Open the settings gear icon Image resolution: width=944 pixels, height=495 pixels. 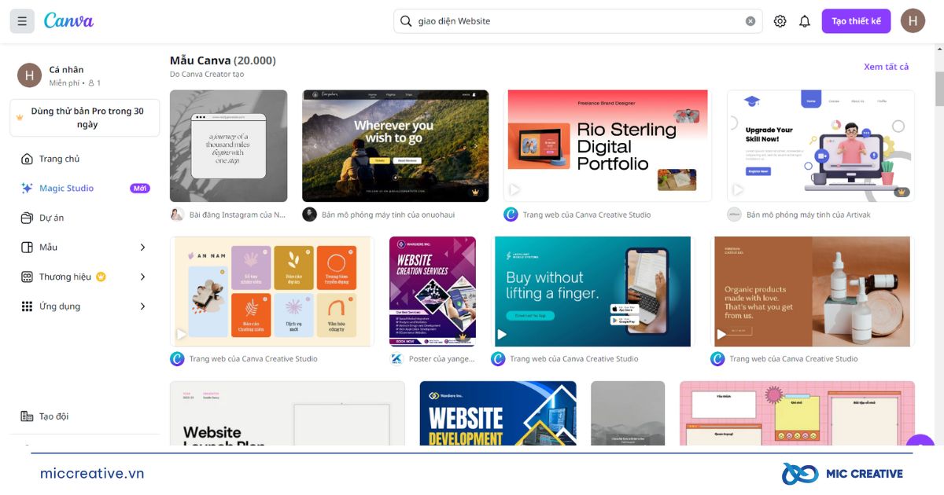click(780, 21)
